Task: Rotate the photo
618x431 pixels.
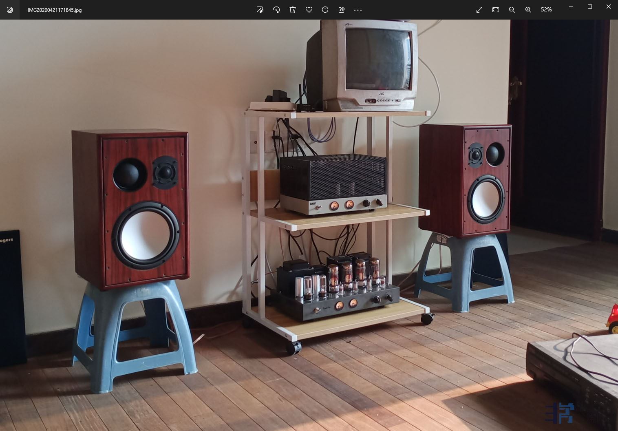Action: [x=276, y=10]
